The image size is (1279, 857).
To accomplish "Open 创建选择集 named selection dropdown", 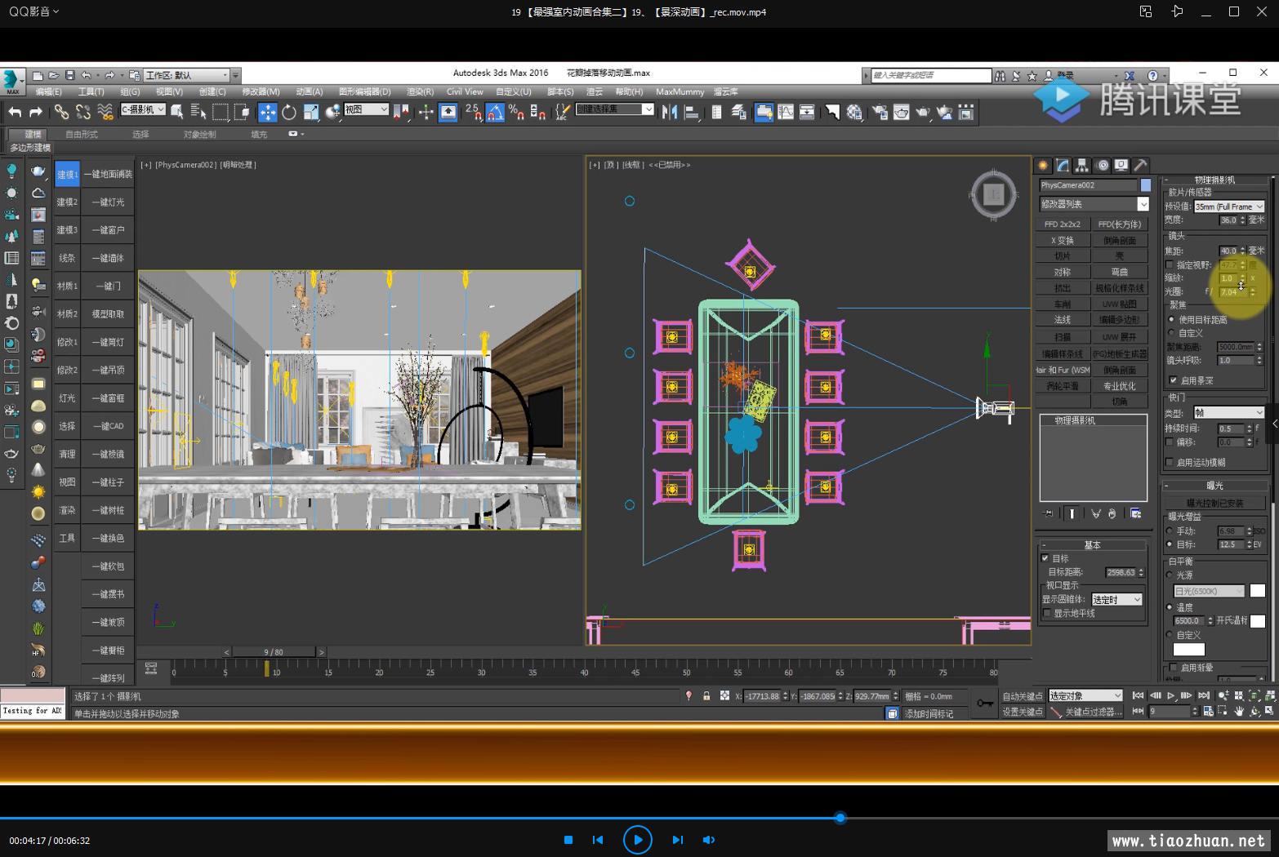I will (x=615, y=109).
